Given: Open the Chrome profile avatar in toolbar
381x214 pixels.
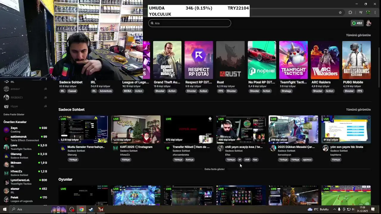Looking at the screenshot, I should [x=368, y=12].
